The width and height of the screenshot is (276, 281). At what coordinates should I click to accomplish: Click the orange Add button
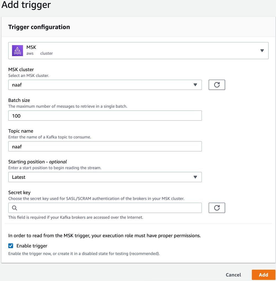tap(264, 275)
